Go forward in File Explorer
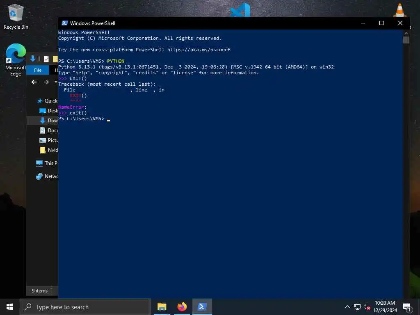This screenshot has height=315, width=420. click(46, 82)
